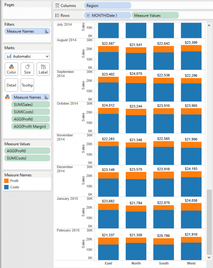
Task: Open the Automatic mark type dropdown
Action: [27, 57]
